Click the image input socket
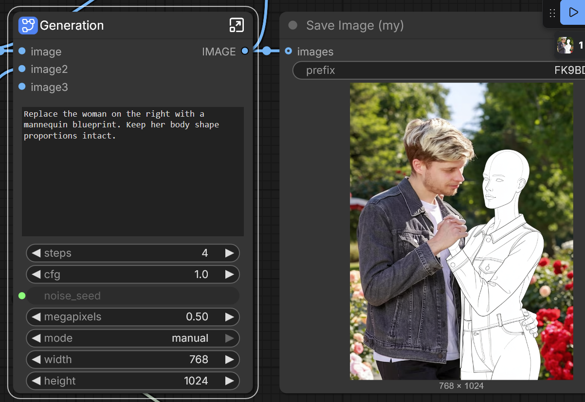 coord(22,51)
